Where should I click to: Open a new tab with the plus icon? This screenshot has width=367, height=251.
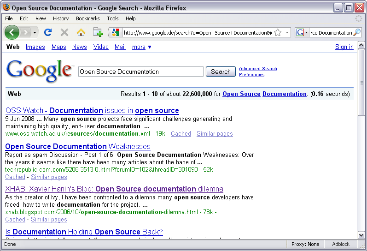click(x=98, y=32)
